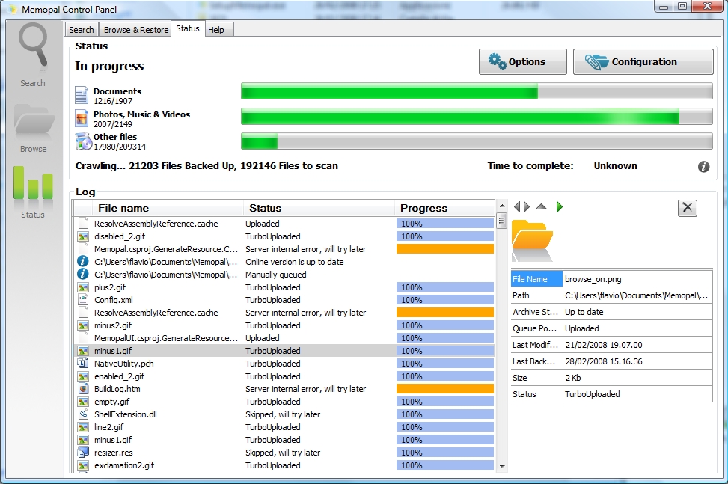The height and width of the screenshot is (484, 728).
Task: Click Last Modified value 21/02/2008 19.07.00
Action: [x=637, y=345]
